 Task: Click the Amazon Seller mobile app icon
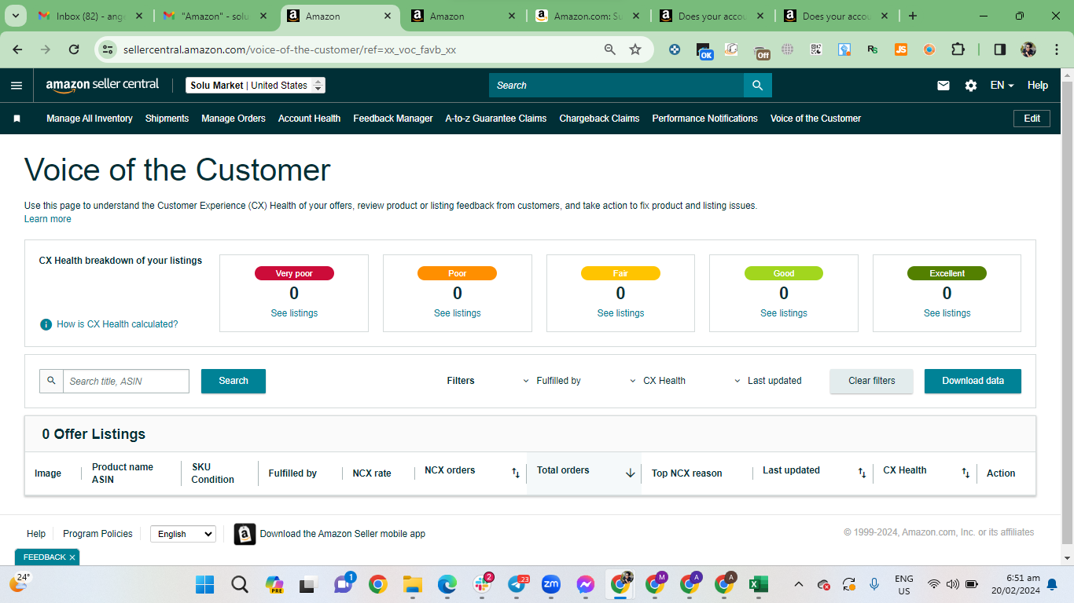[245, 534]
